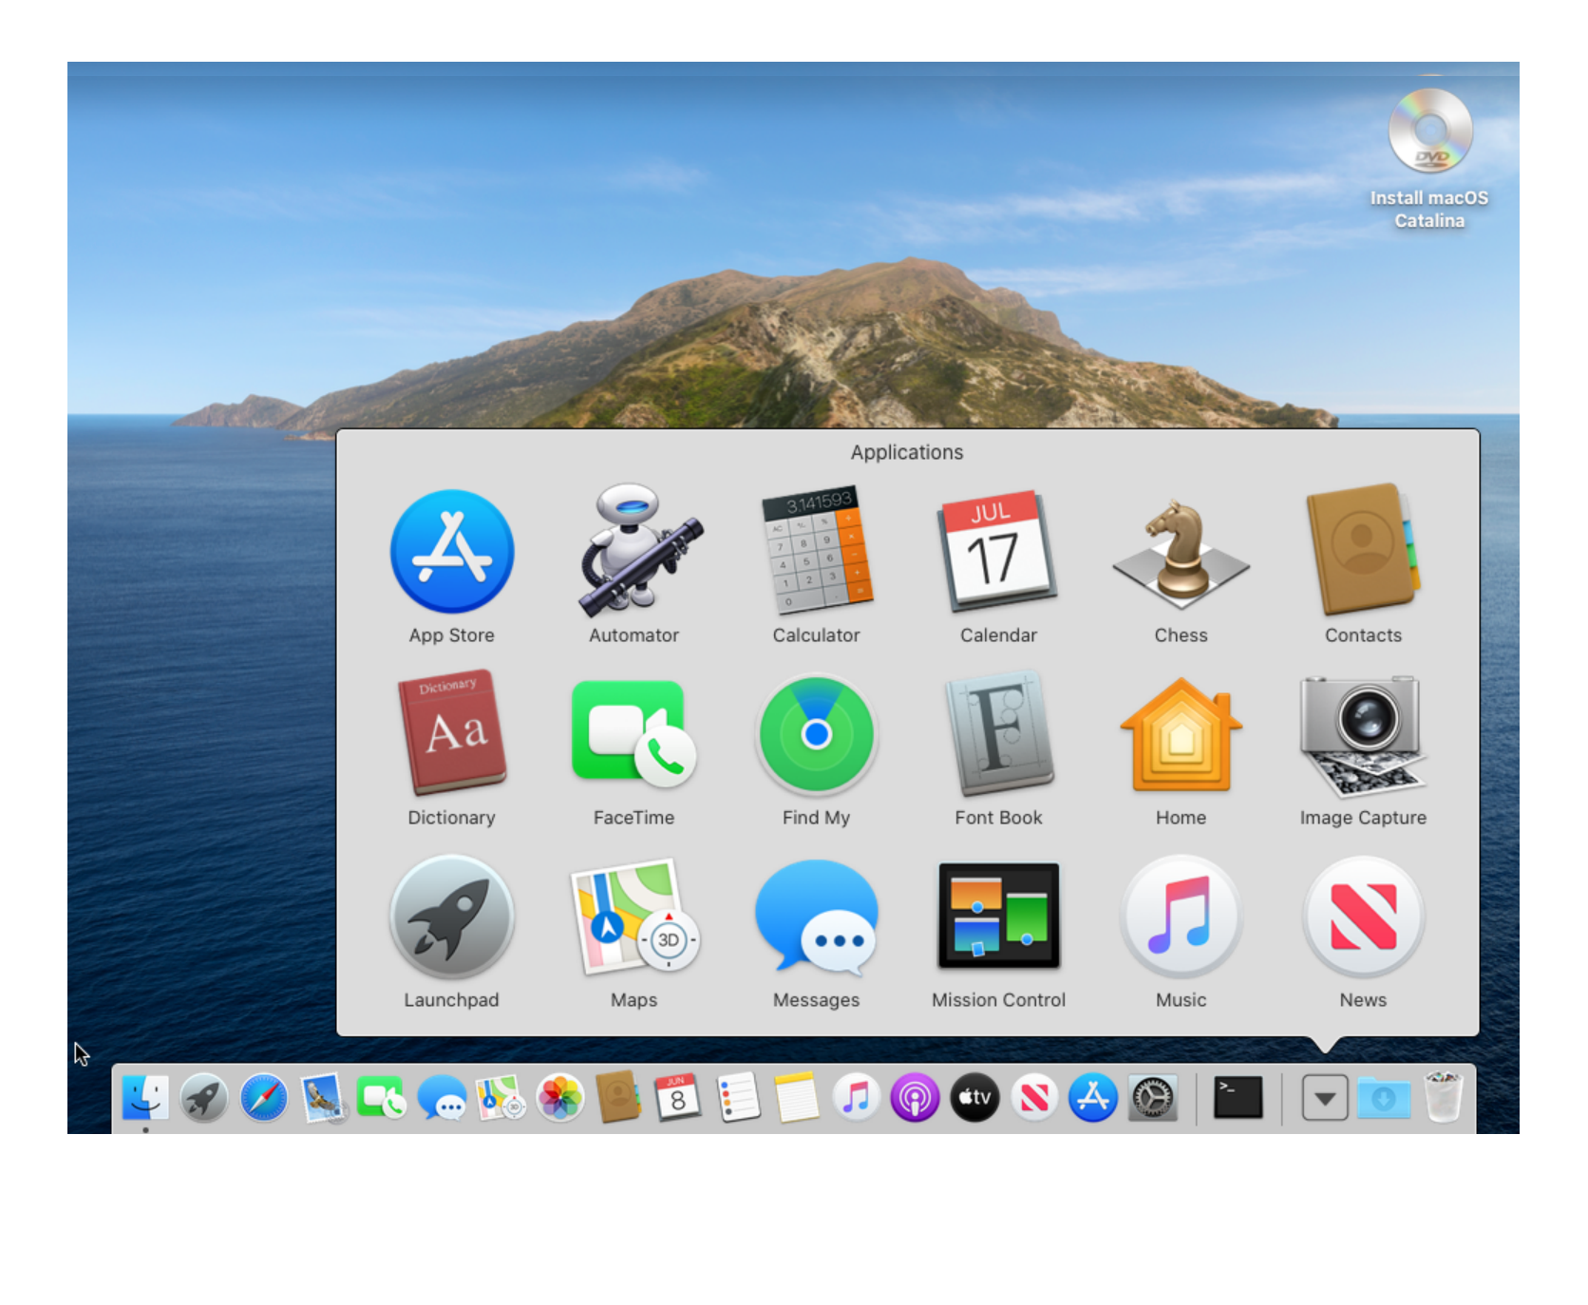Open the Home app
This screenshot has height=1305, width=1588.
pyautogui.click(x=1181, y=734)
